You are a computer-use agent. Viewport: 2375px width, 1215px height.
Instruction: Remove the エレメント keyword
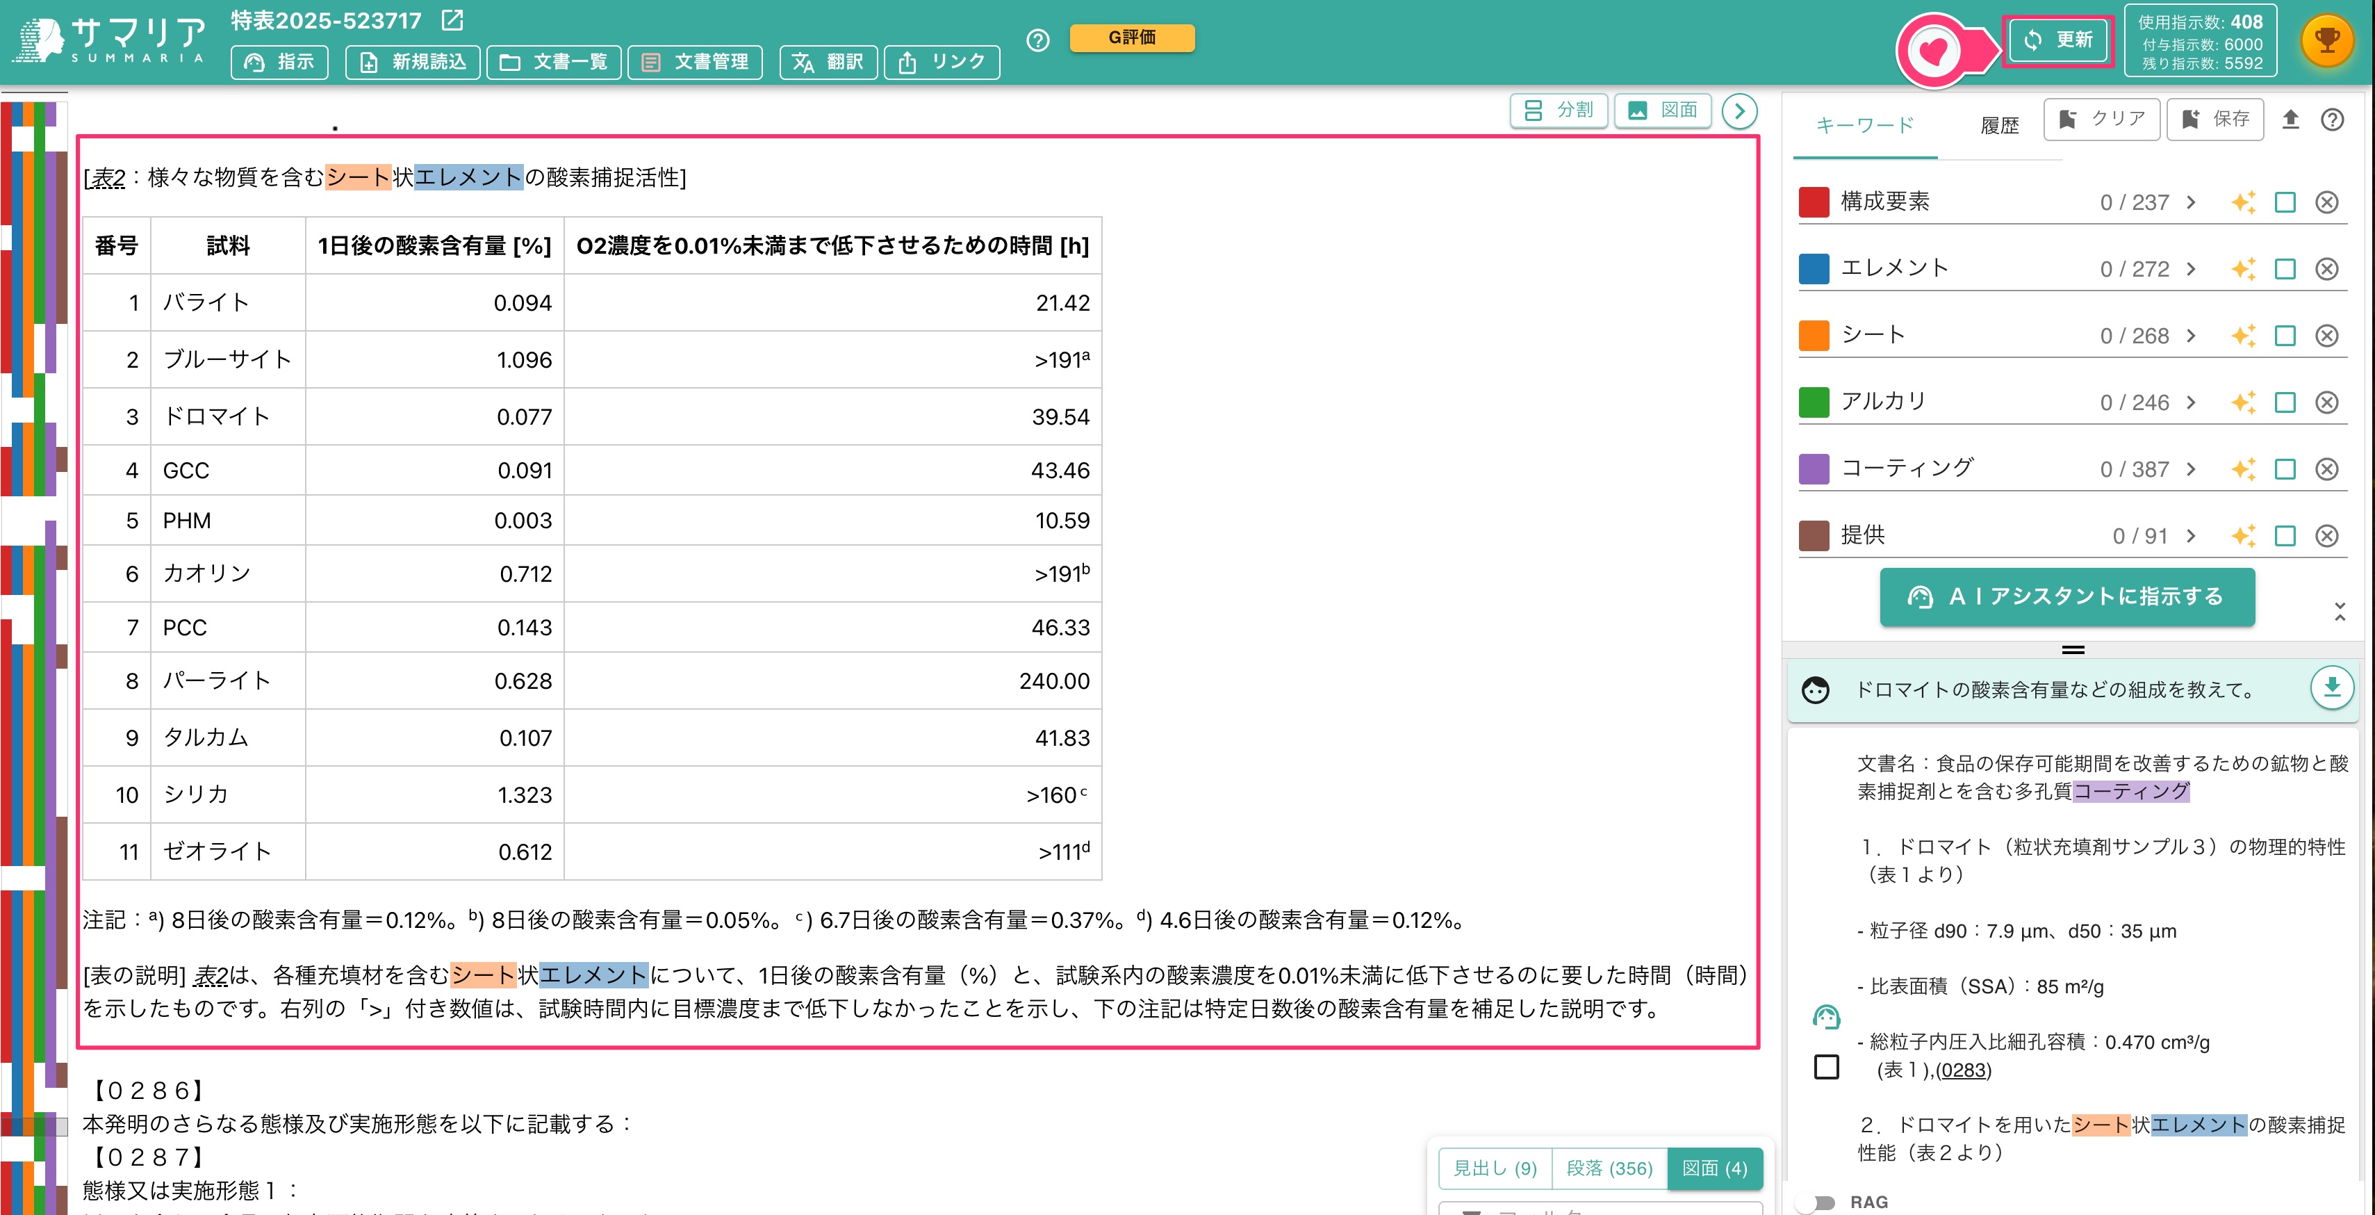pyautogui.click(x=2327, y=268)
